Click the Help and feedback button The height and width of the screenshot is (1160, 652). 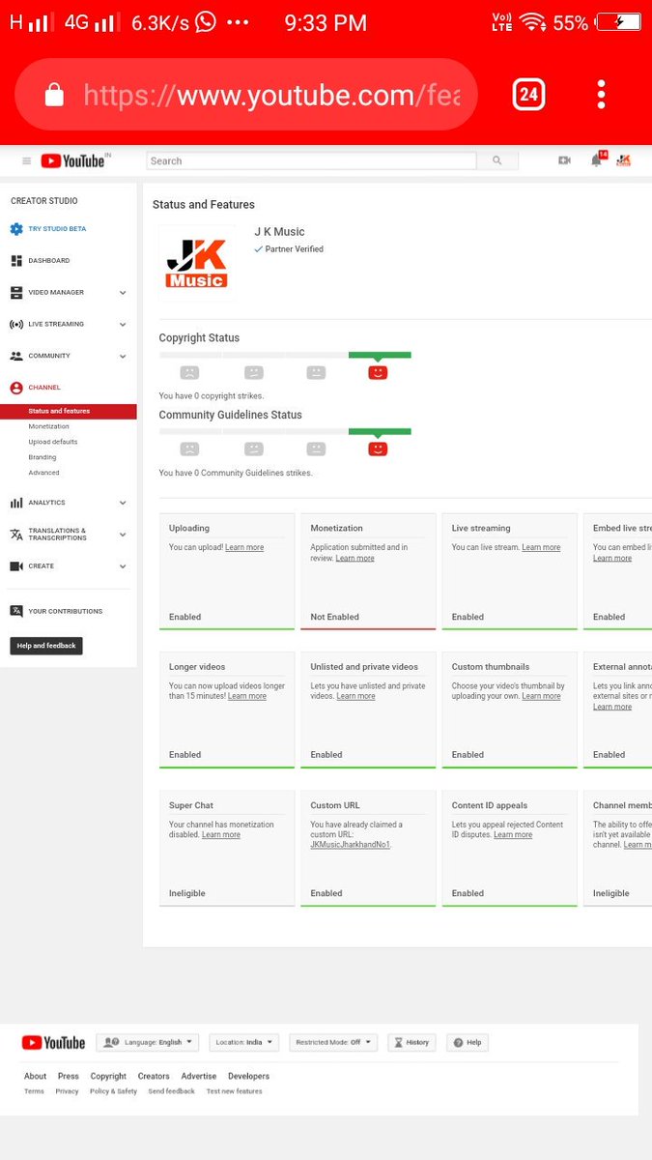pos(46,646)
